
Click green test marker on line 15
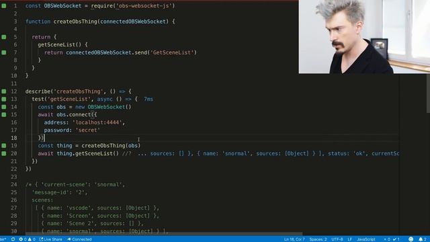coord(4,114)
